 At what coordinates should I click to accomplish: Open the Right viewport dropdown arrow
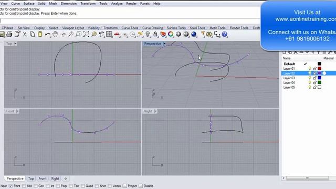coord(155,111)
